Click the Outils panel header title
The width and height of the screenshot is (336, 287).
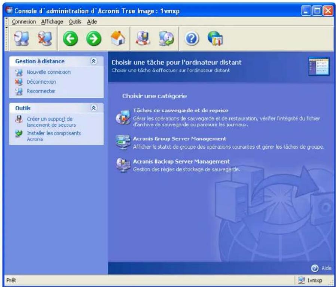click(23, 108)
